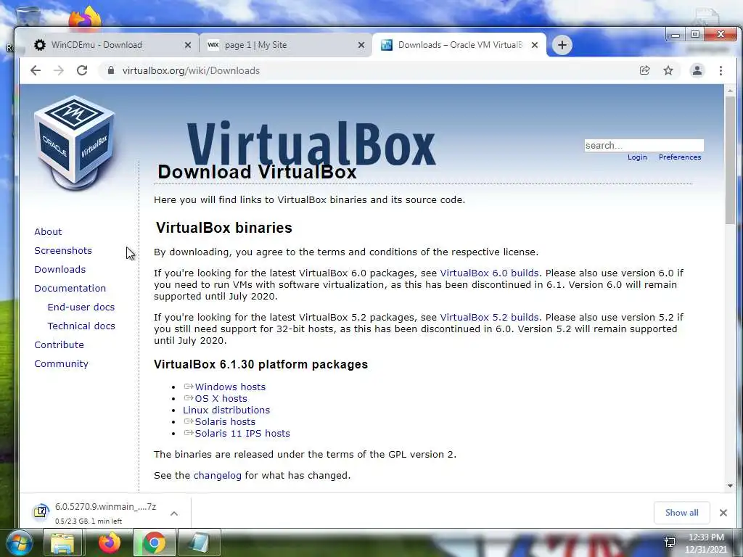Download the Windows hosts package

230,387
